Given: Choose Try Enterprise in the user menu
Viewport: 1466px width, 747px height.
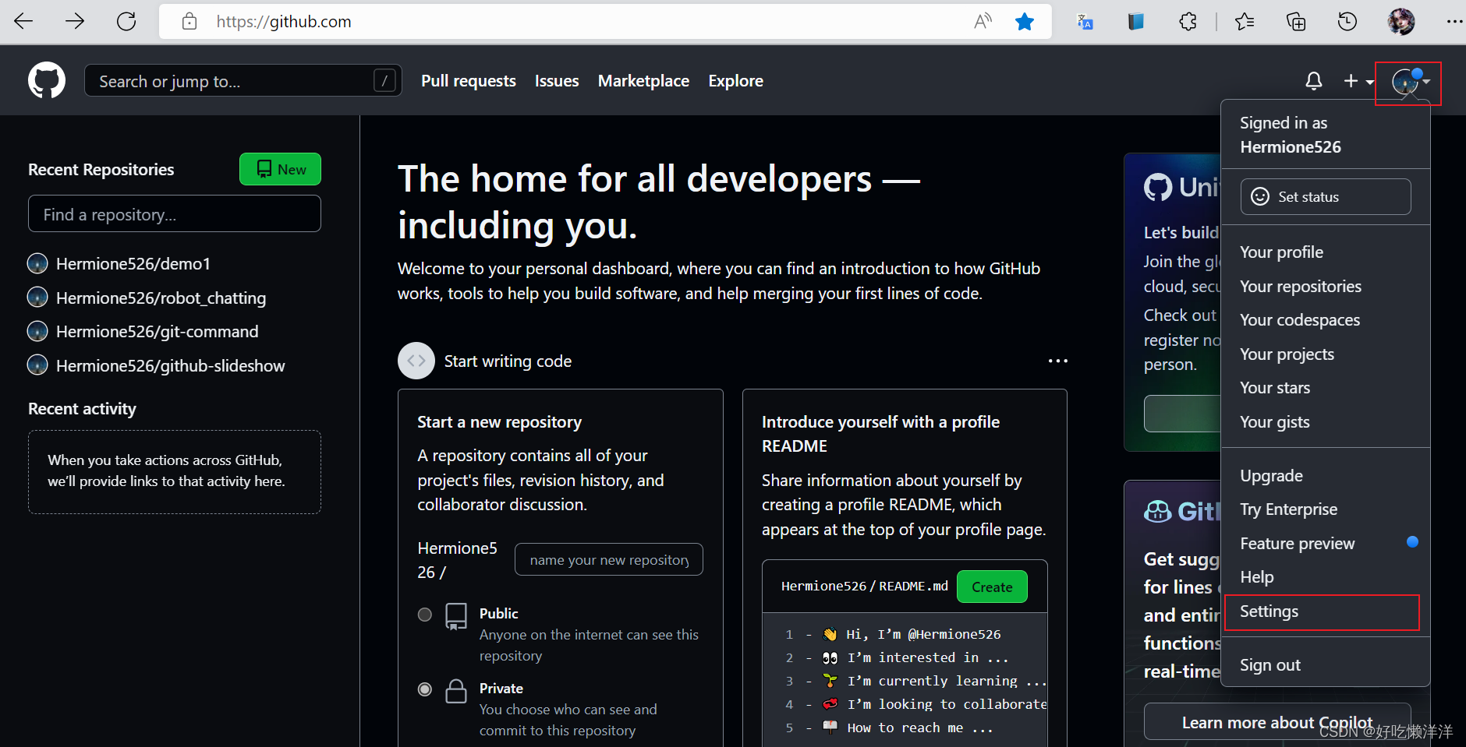Looking at the screenshot, I should tap(1288, 509).
